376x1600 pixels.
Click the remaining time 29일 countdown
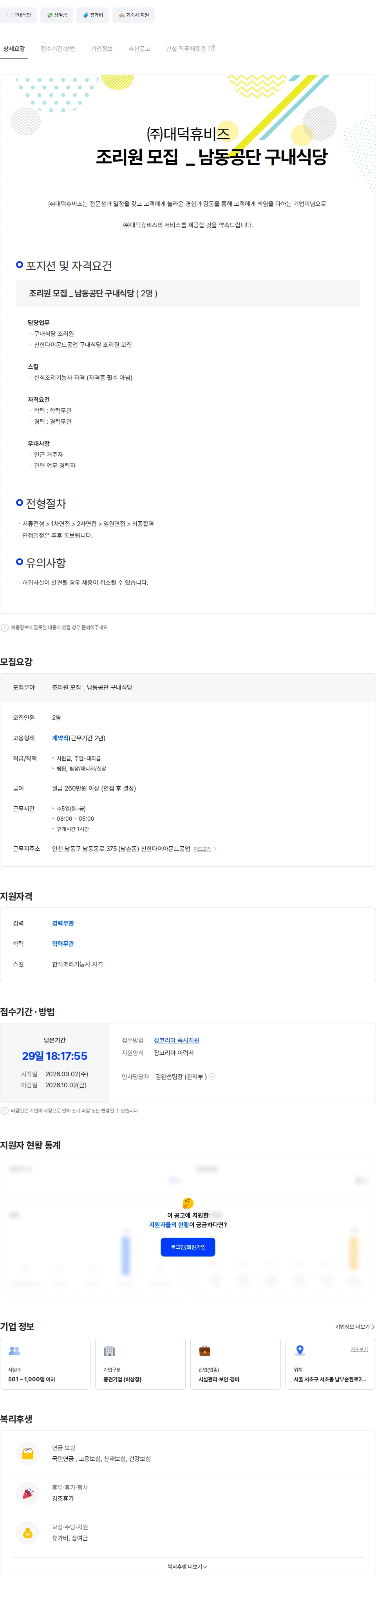[x=54, y=1056]
